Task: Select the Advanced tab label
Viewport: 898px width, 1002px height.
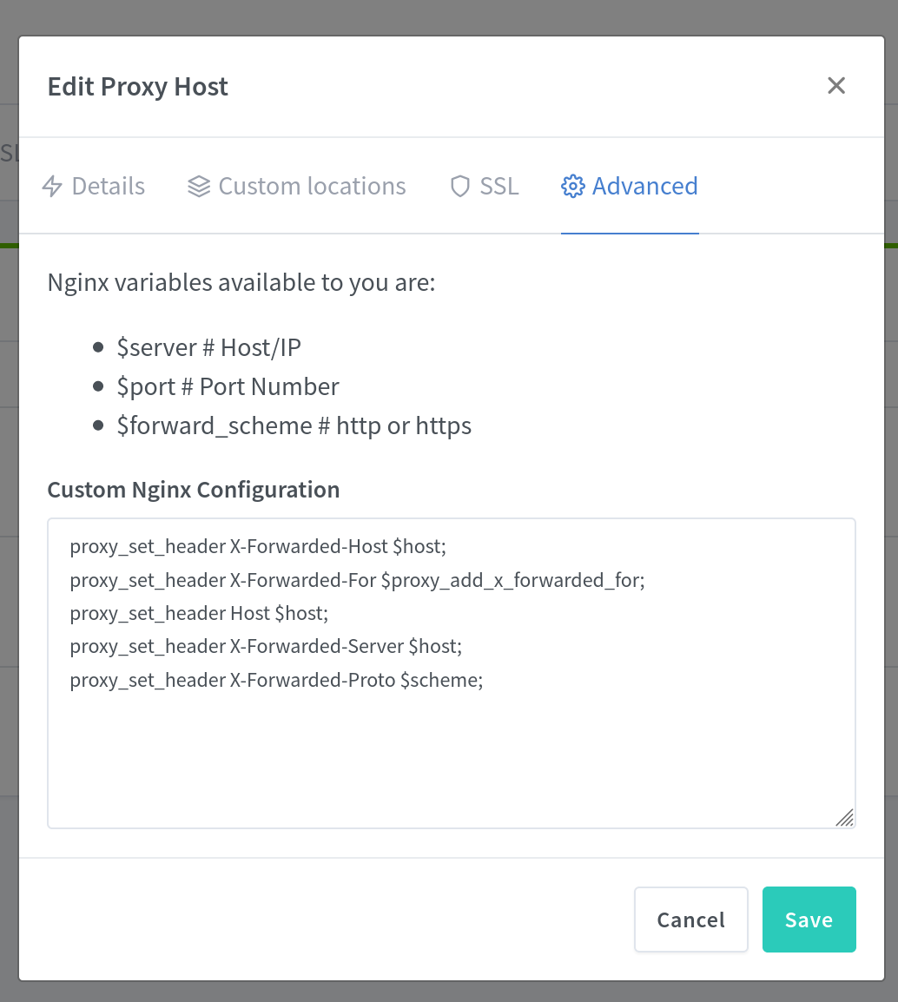Action: 644,187
